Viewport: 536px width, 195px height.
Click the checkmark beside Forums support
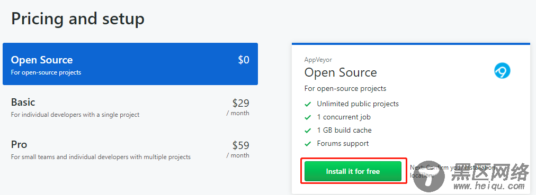pyautogui.click(x=308, y=144)
